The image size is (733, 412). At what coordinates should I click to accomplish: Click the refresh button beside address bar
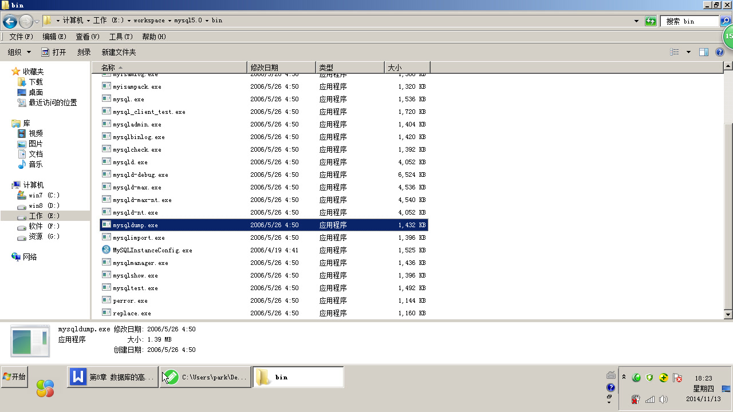[651, 21]
